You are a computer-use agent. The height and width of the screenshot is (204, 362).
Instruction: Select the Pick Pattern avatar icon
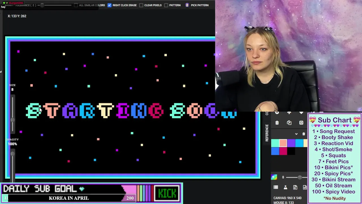click(x=187, y=5)
